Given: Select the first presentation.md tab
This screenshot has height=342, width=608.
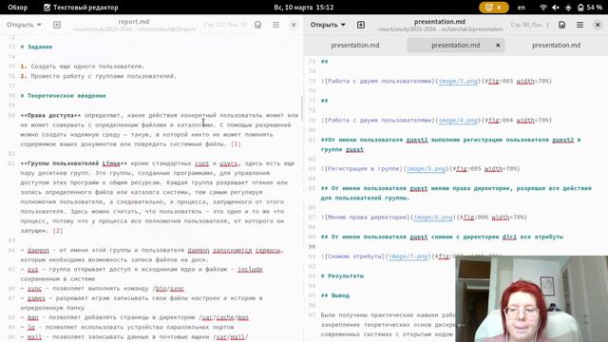Looking at the screenshot, I should [x=355, y=46].
